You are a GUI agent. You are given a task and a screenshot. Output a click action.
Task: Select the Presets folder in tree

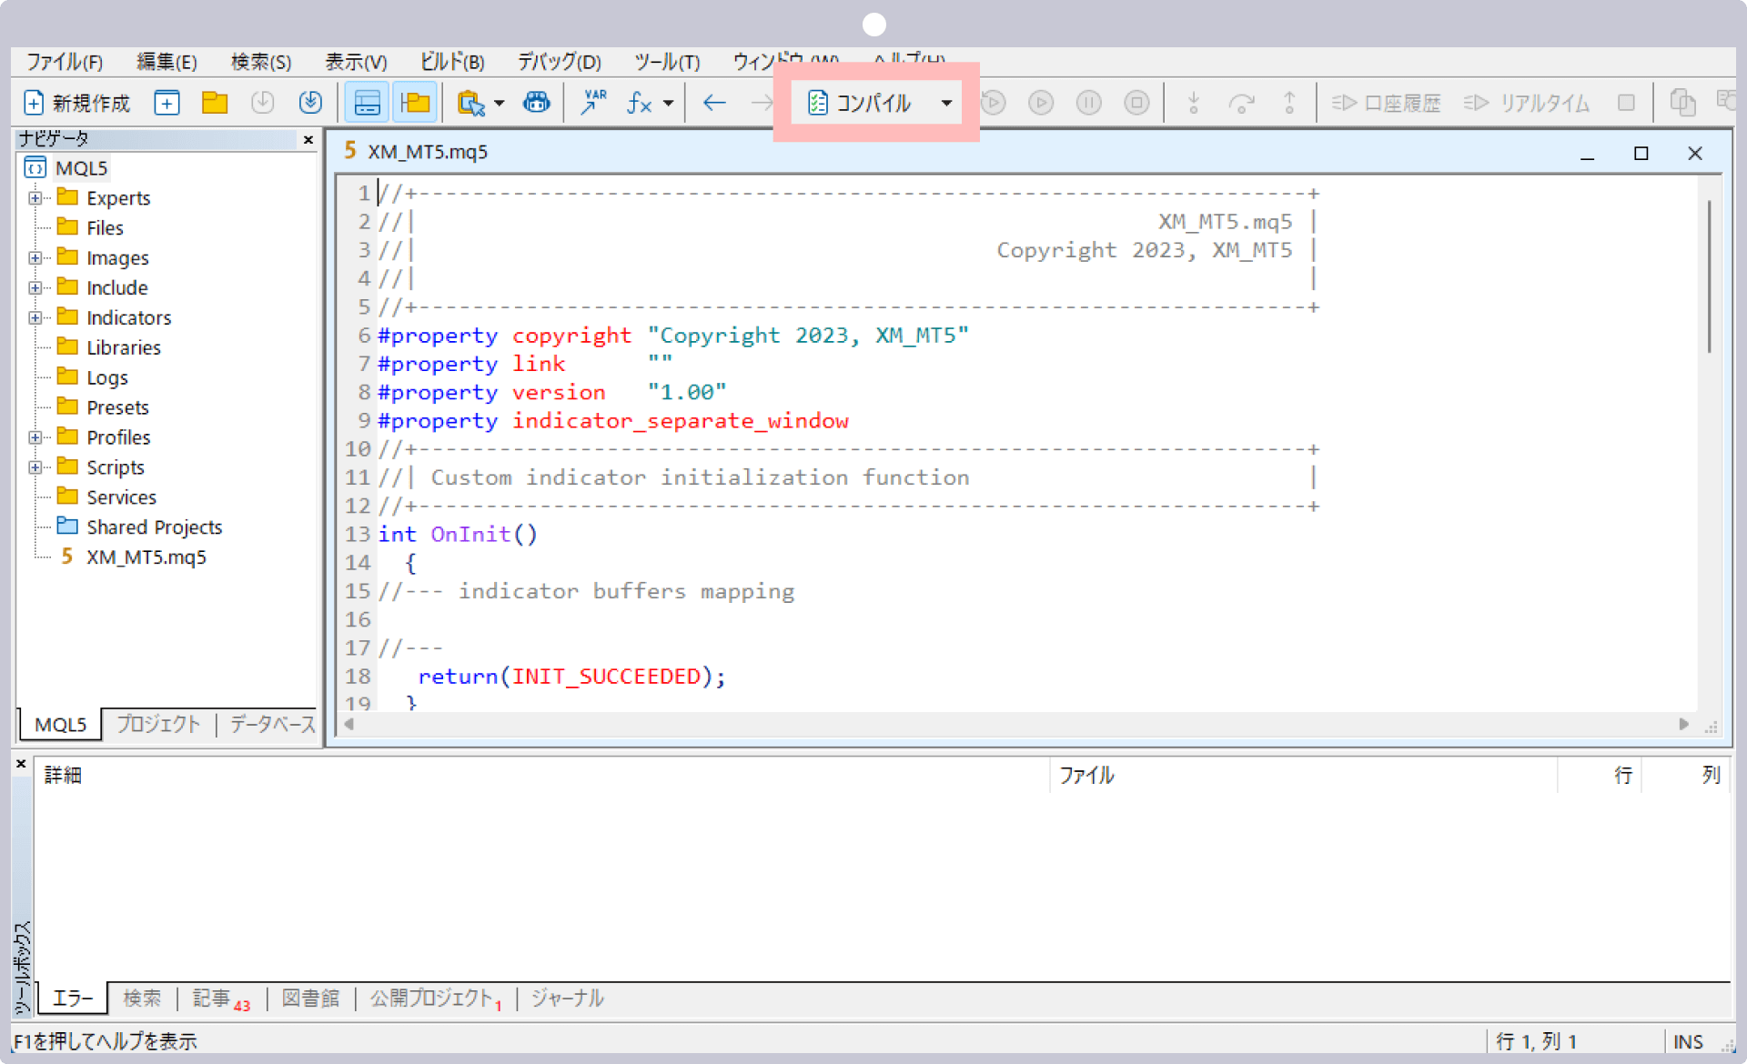[x=117, y=408]
